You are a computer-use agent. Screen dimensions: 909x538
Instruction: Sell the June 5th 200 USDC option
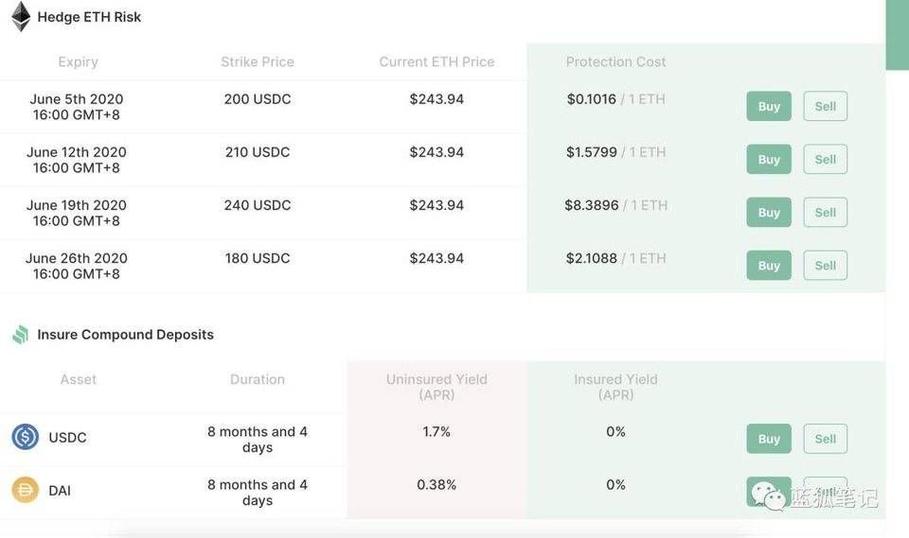click(825, 106)
